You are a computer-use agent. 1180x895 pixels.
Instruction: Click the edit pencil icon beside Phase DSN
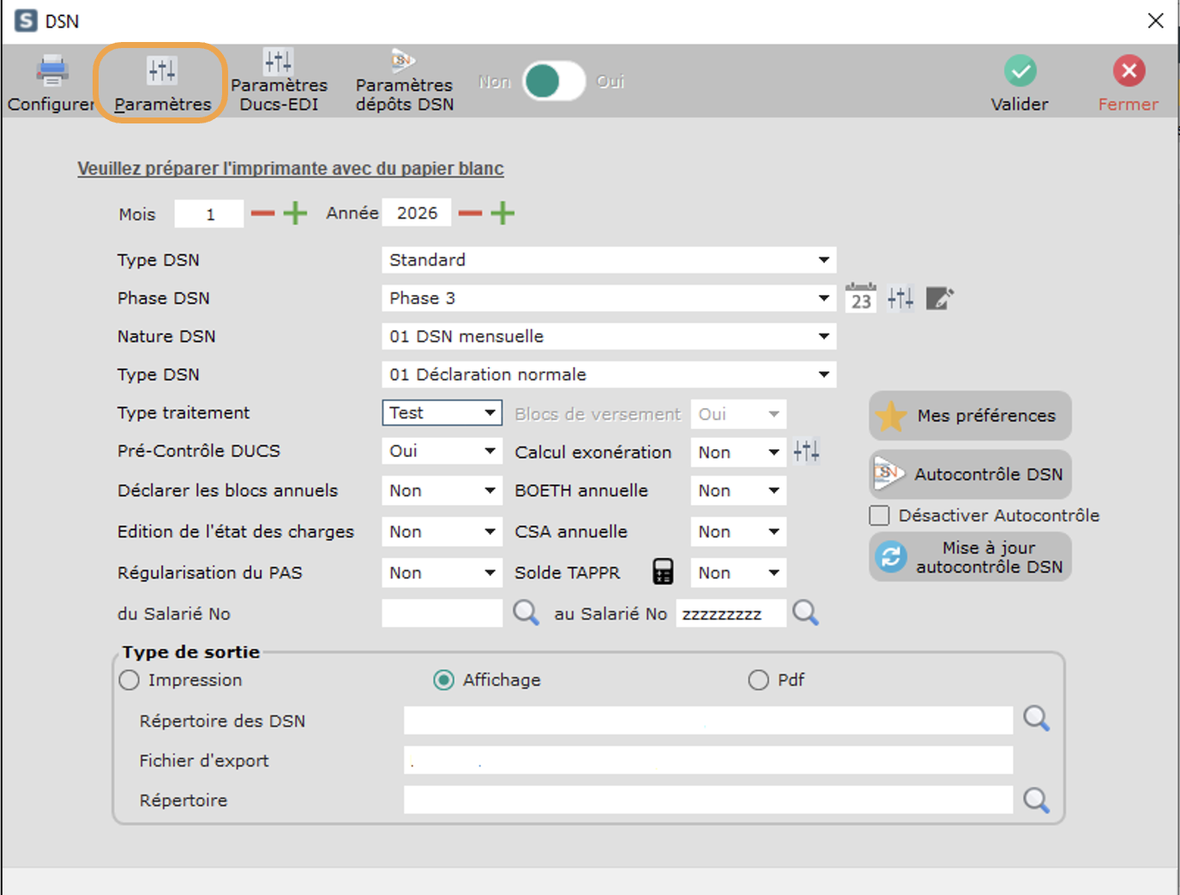[x=939, y=298]
